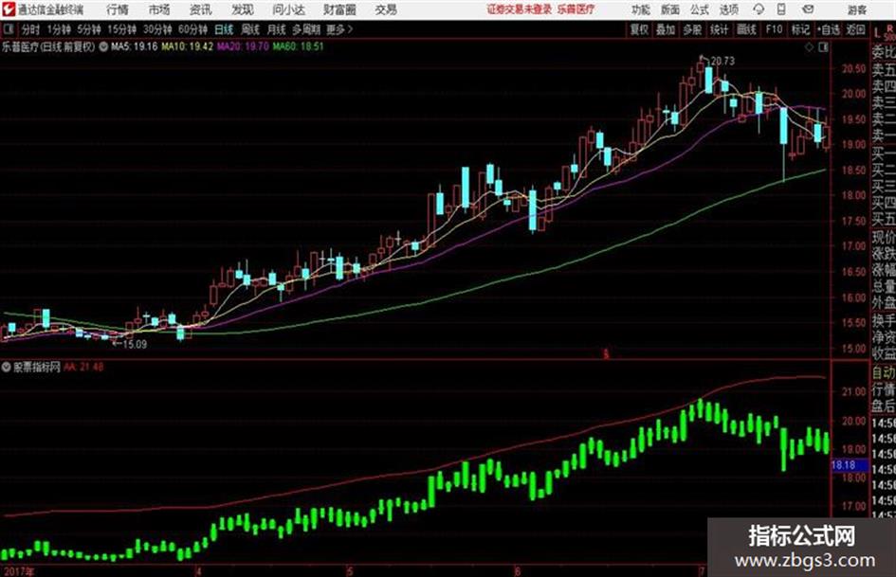This screenshot has height=577, width=896.
Task: Open the 市场 menu
Action: point(159,9)
